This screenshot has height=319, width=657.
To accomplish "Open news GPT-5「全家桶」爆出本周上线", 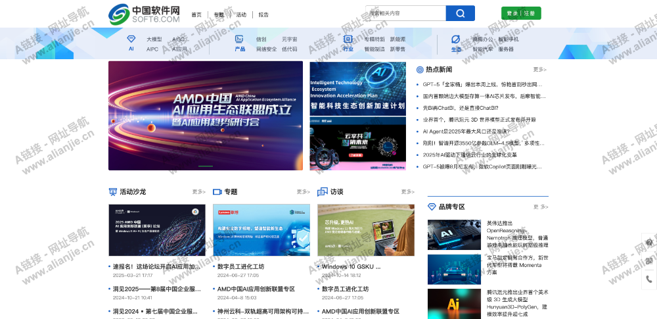I will 482,84.
